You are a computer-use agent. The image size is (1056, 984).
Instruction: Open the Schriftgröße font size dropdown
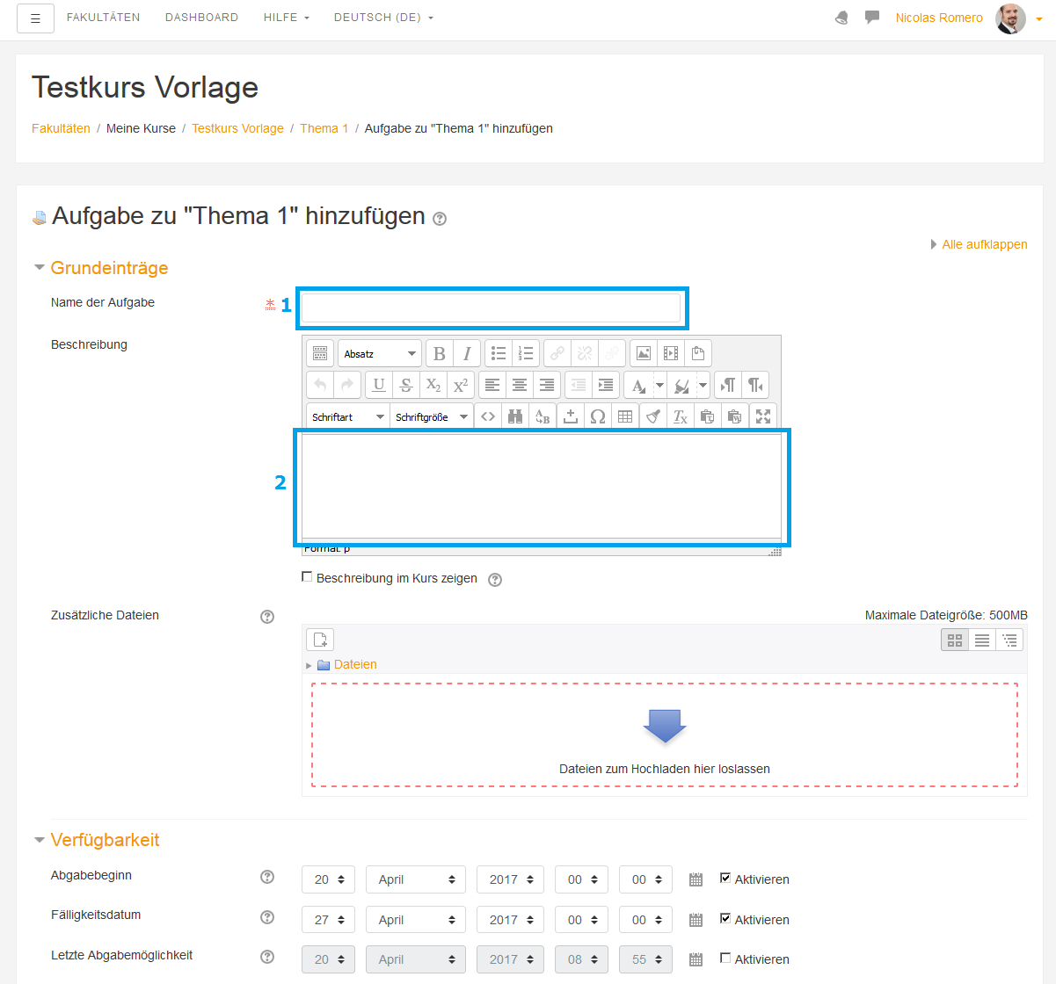pos(431,417)
